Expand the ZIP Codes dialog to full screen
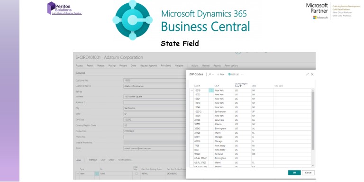 coord(307,74)
